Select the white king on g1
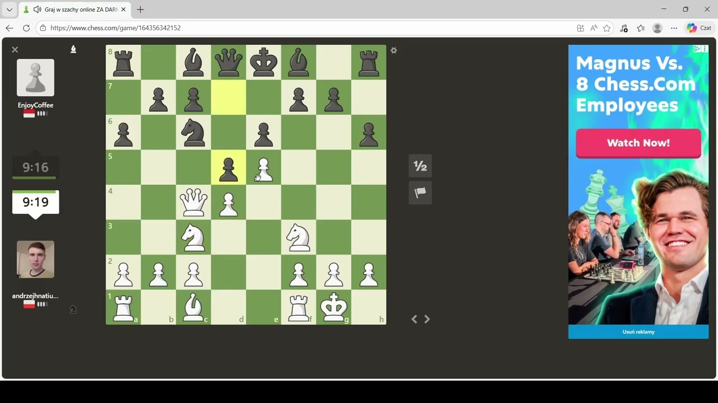 334,307
